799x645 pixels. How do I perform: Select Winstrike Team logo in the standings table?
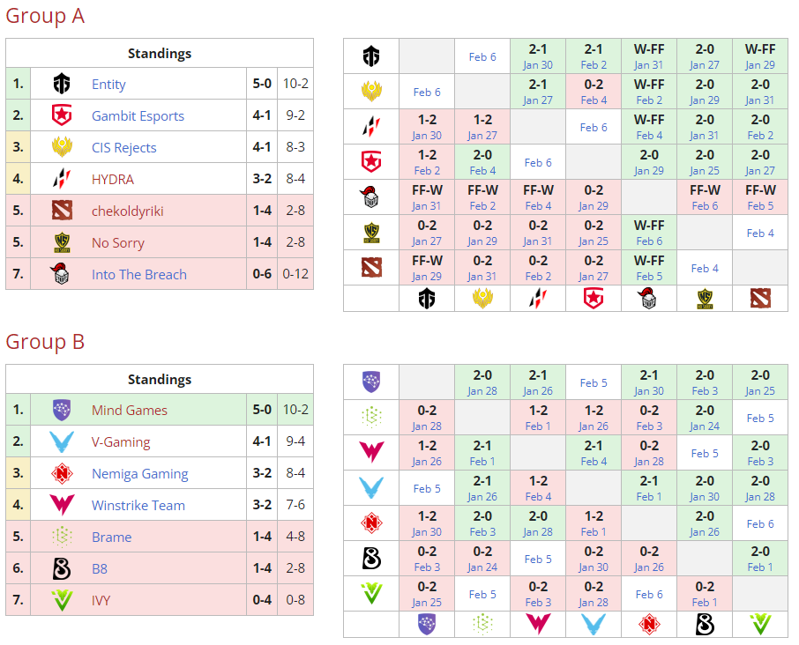[x=61, y=506]
